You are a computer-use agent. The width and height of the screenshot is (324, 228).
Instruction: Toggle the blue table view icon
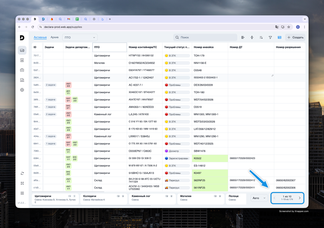pyautogui.click(x=279, y=38)
